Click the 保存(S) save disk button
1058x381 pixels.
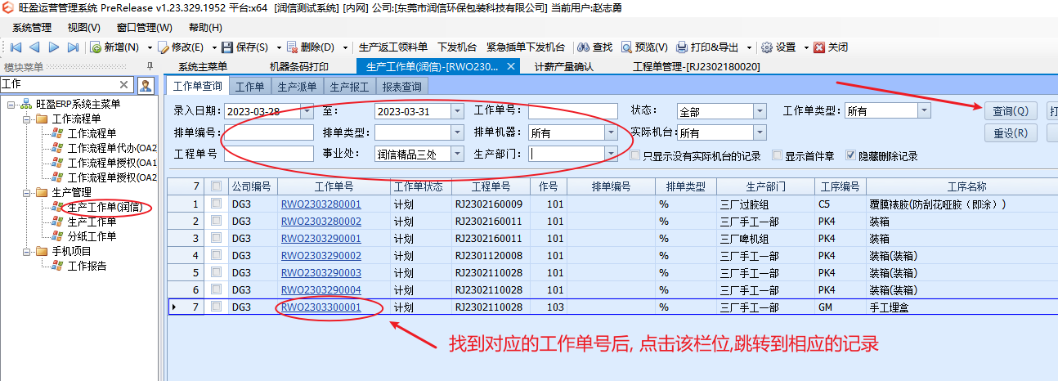(245, 47)
